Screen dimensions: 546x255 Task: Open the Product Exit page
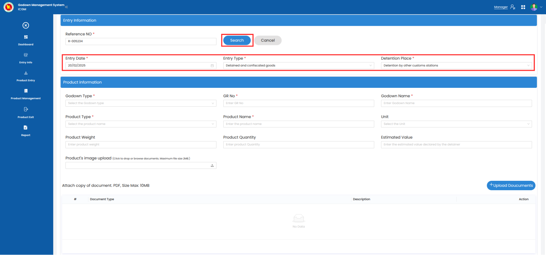[x=26, y=113]
